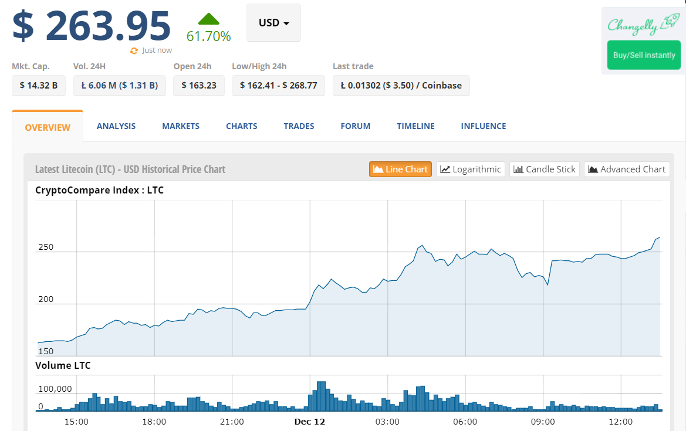Switch to the Analysis tab

point(116,126)
